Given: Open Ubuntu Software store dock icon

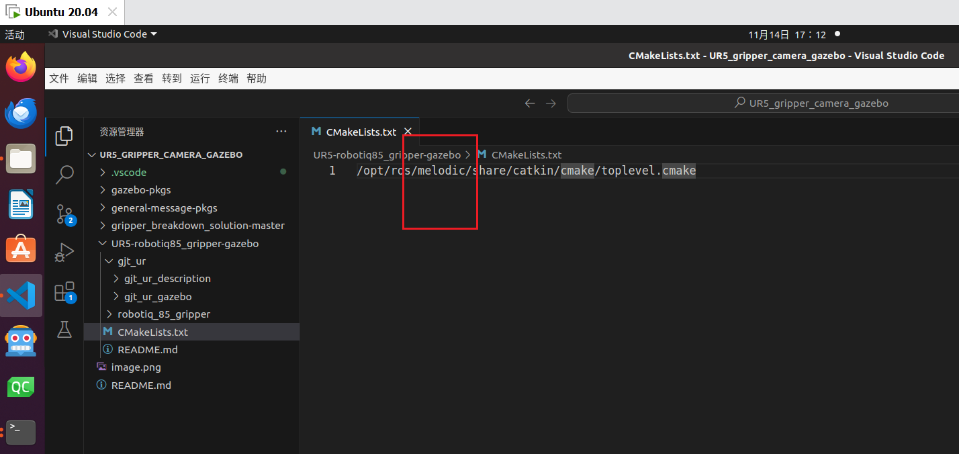Looking at the screenshot, I should point(21,250).
